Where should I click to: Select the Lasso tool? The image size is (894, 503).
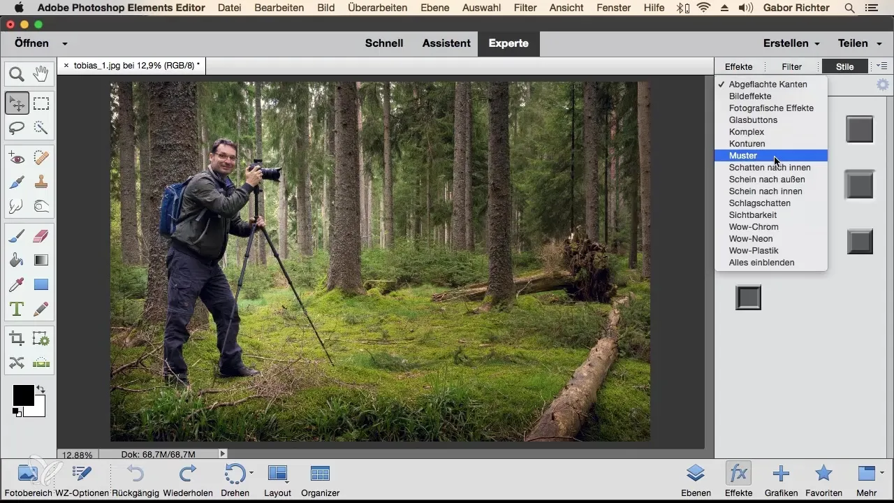[17, 128]
